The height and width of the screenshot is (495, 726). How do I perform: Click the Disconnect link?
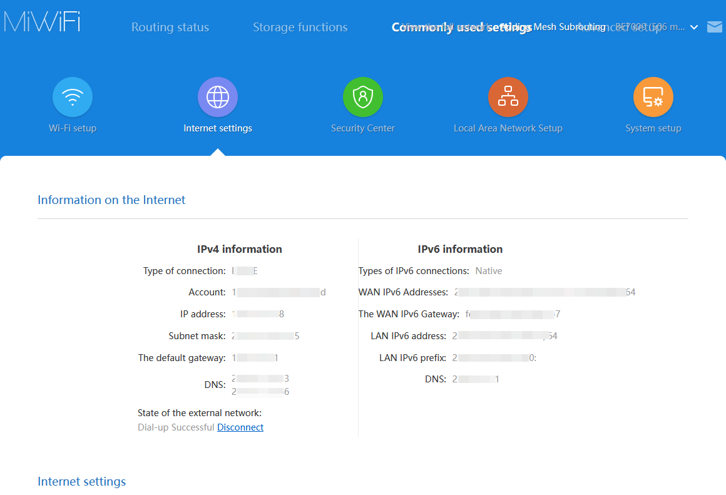(x=240, y=427)
